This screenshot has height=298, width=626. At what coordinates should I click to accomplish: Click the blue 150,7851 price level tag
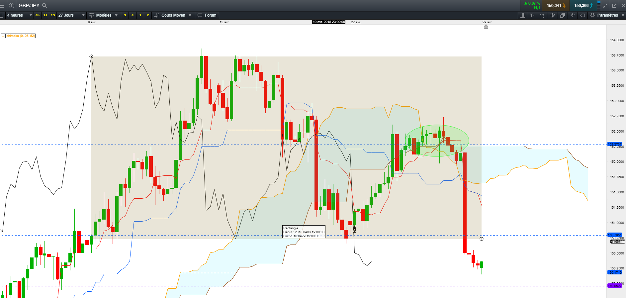pos(614,235)
